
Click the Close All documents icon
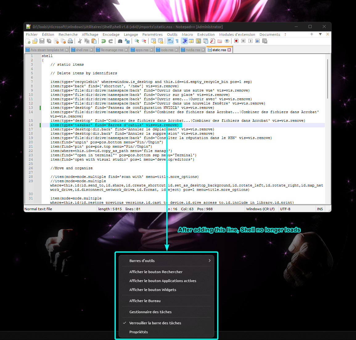coord(63,41)
